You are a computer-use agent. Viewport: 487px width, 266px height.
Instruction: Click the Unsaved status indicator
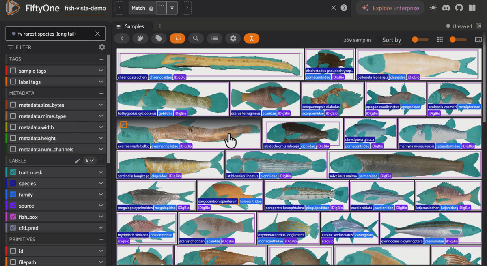click(459, 26)
